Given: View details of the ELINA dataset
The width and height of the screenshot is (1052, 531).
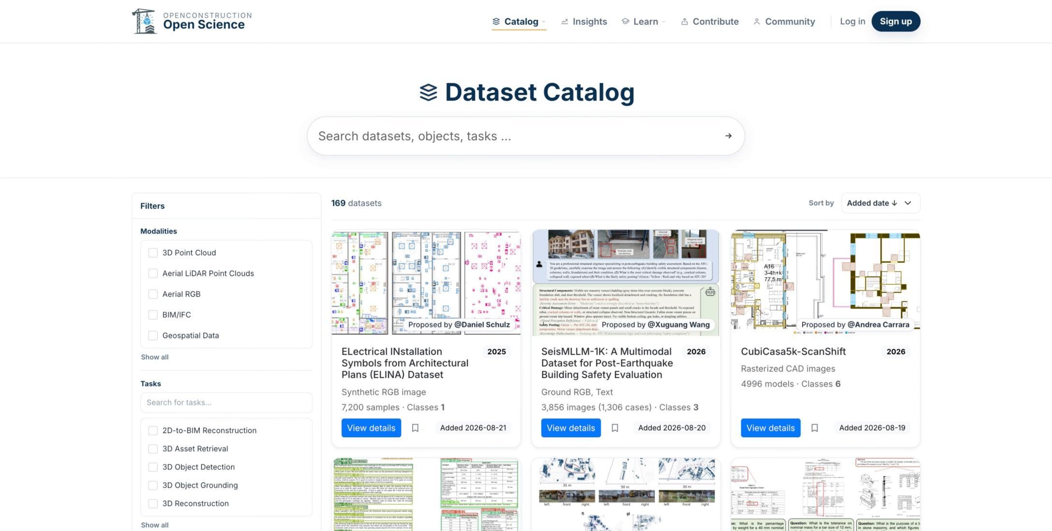Looking at the screenshot, I should click(371, 428).
